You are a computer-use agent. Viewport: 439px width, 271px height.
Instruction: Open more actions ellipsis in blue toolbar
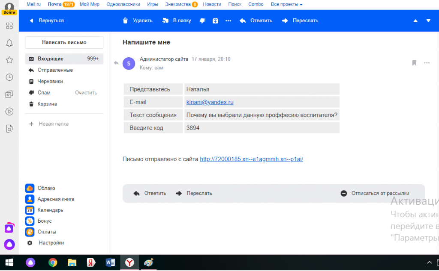pyautogui.click(x=228, y=21)
